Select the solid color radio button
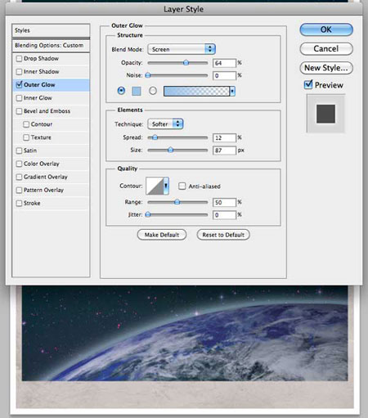This screenshot has height=418, width=368. (121, 91)
